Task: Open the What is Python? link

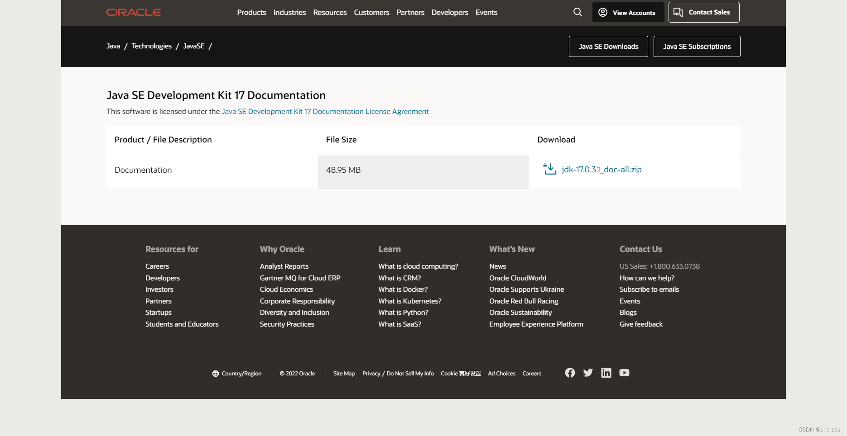Action: coord(403,313)
